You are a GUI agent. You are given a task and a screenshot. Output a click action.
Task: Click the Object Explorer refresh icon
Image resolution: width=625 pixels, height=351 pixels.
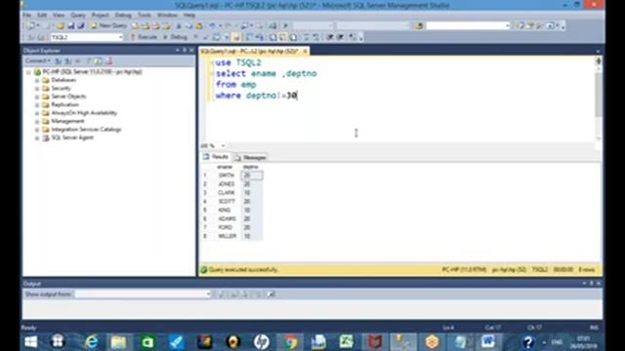[99, 60]
